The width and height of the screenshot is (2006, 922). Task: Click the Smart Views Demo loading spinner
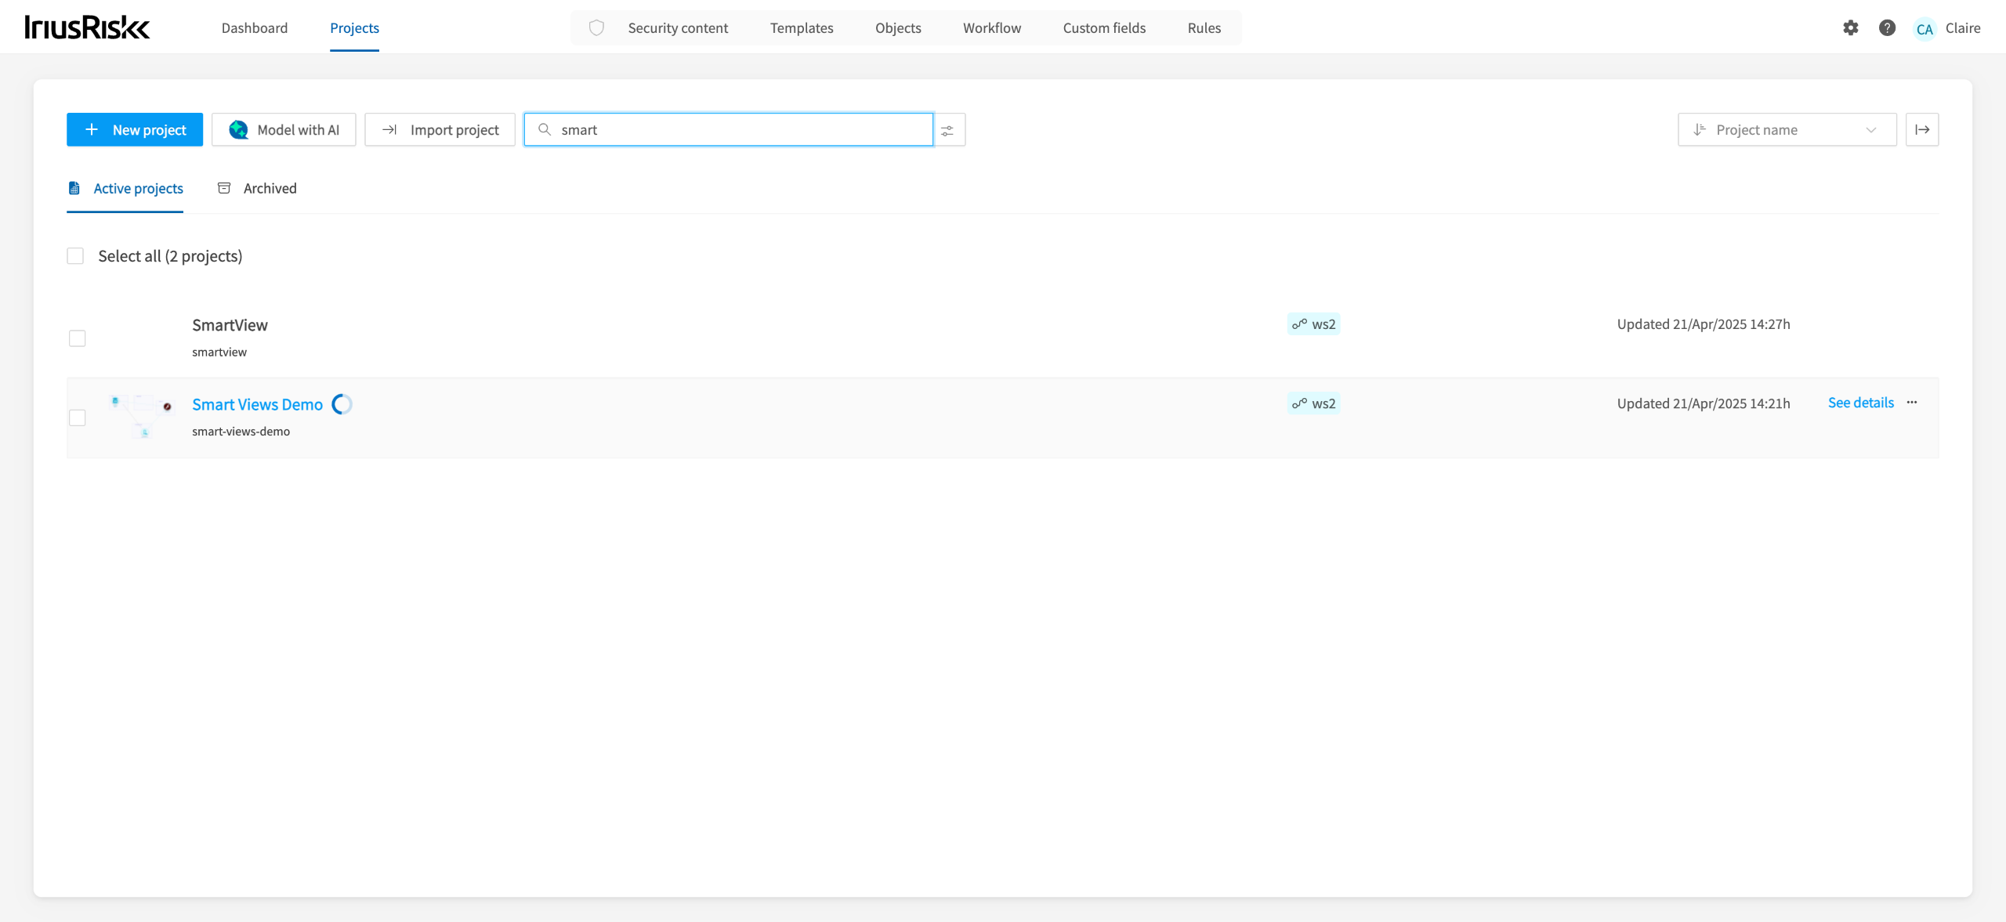pos(342,404)
